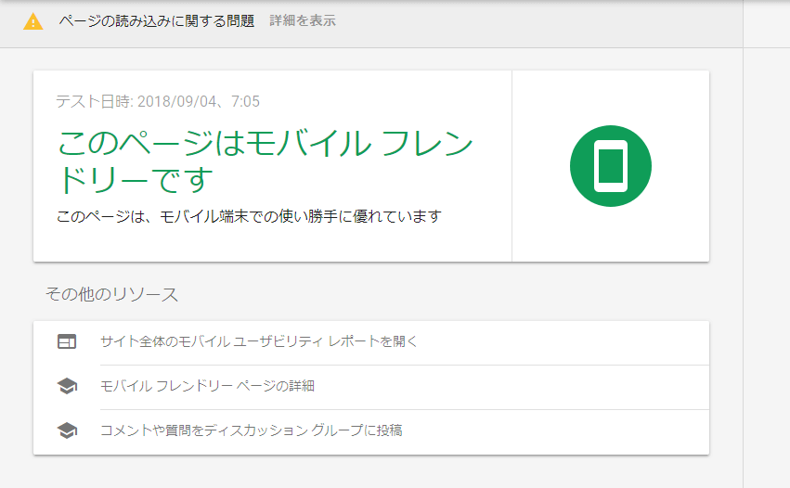Screen dimensions: 790x488
Task: Click the モバイル端末での使い勝手 description text
Action: point(248,216)
